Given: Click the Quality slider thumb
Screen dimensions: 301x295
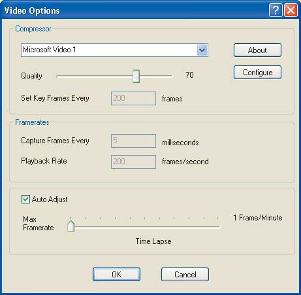Looking at the screenshot, I should click(136, 77).
